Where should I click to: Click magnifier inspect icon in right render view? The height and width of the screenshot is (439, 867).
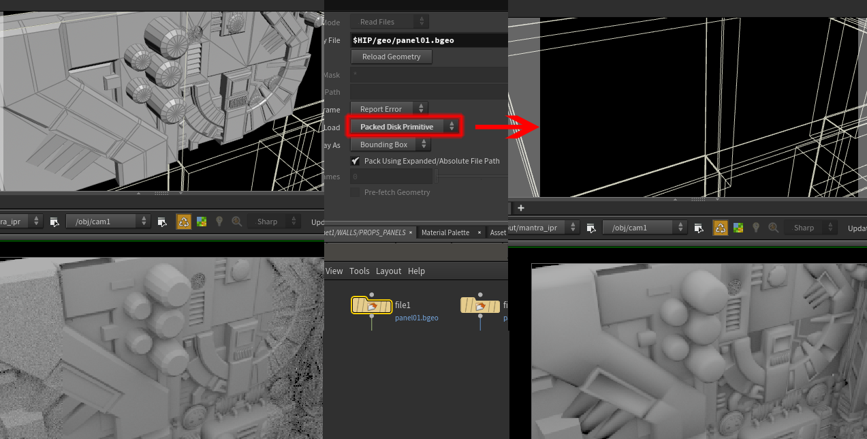[x=774, y=228]
